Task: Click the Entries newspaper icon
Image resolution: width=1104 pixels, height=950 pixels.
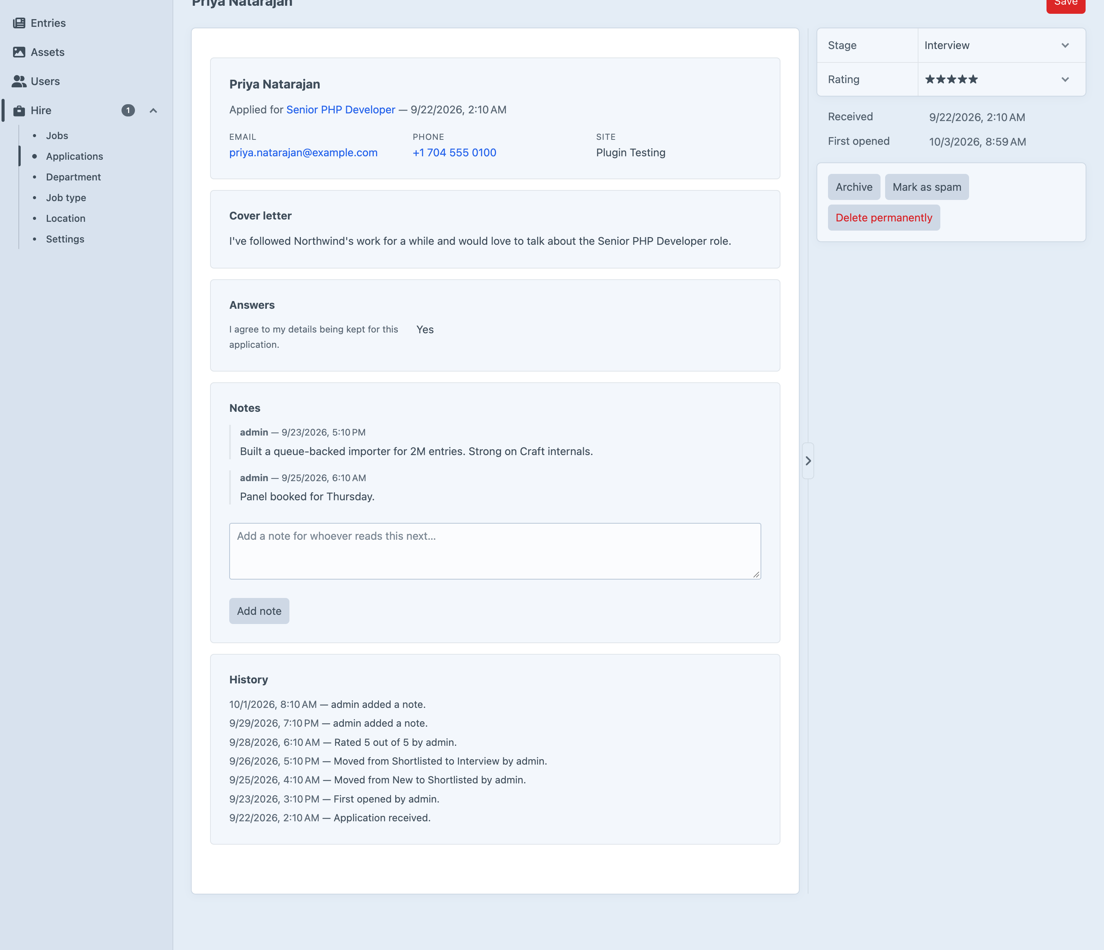Action: point(19,23)
